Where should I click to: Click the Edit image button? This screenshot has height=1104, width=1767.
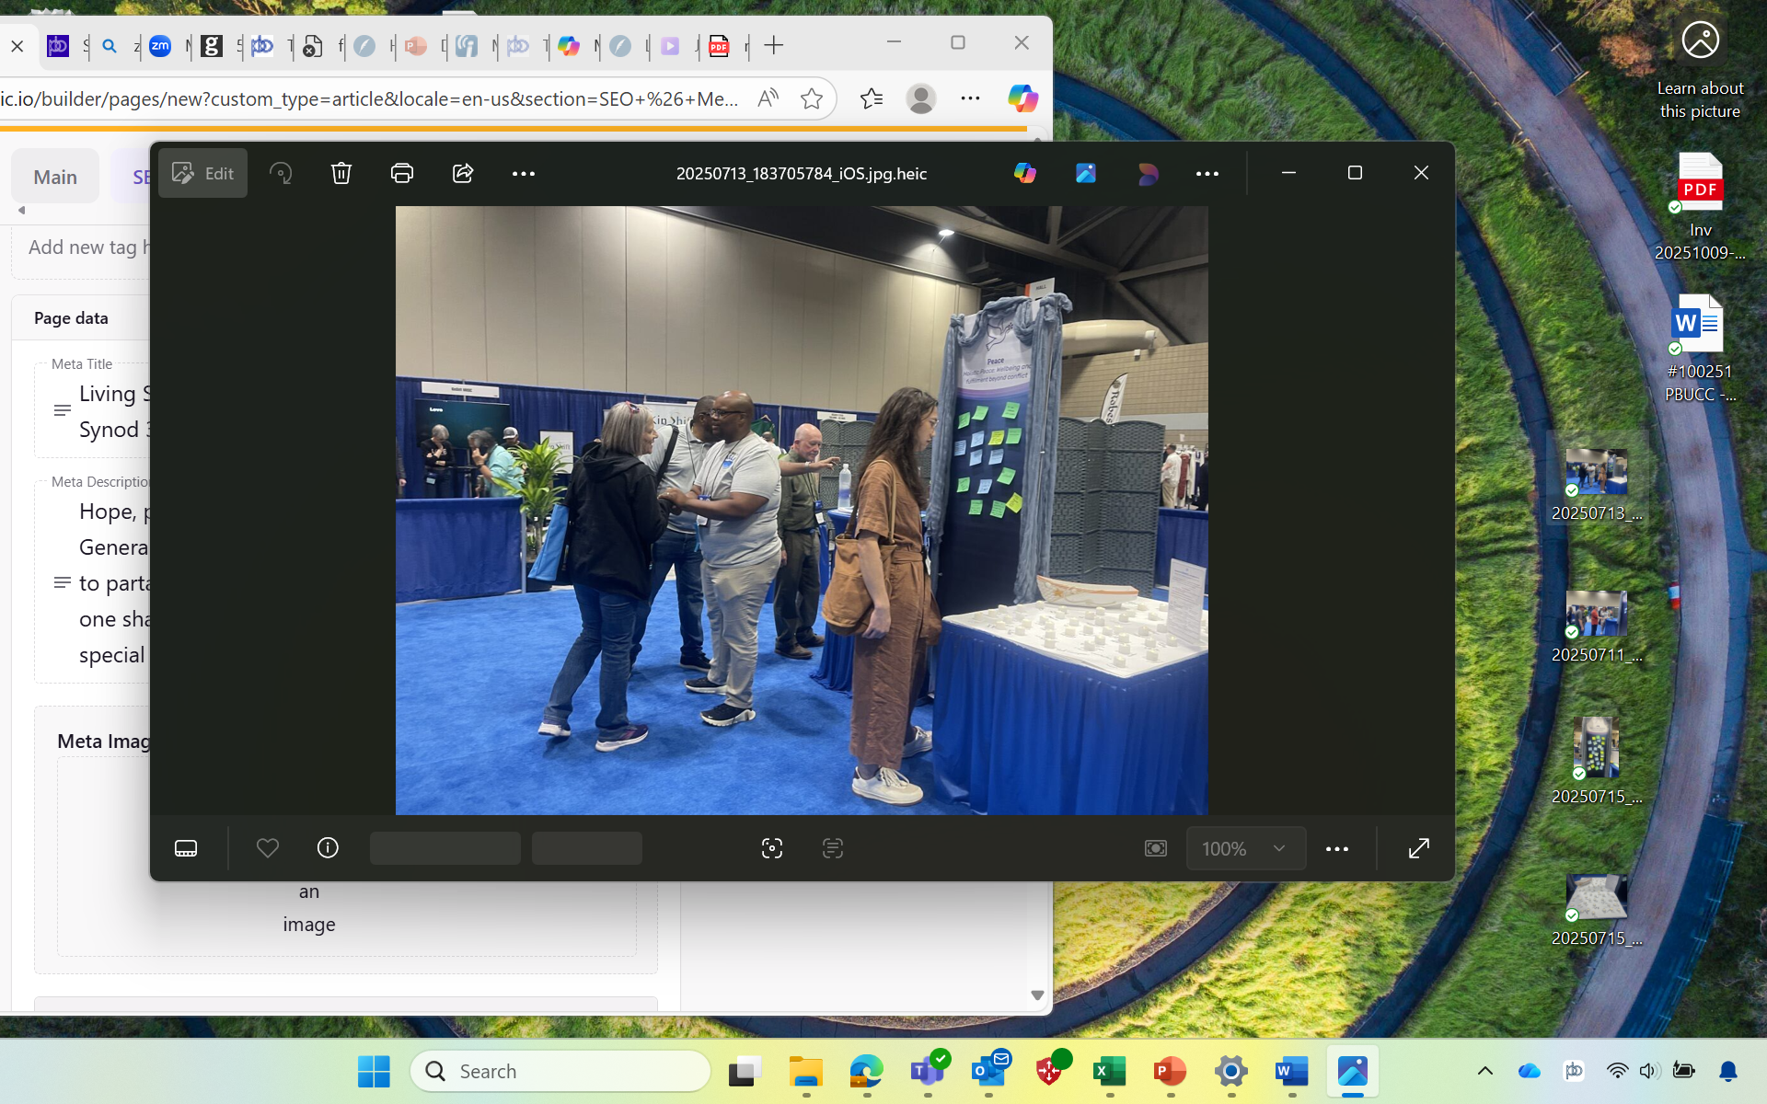[x=203, y=173]
